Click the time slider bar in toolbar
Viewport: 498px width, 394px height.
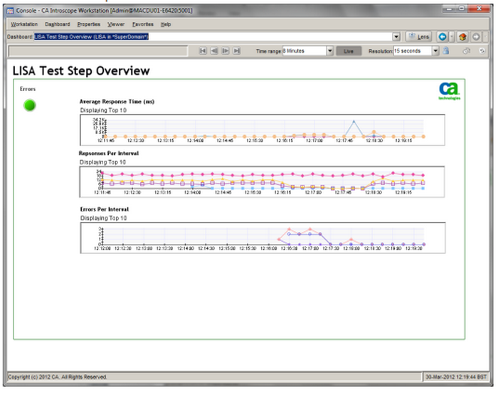[x=98, y=51]
